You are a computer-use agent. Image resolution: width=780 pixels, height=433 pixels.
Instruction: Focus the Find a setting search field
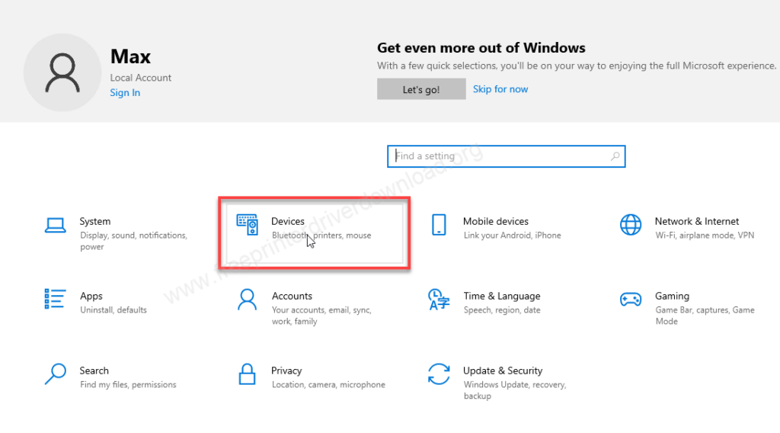506,156
